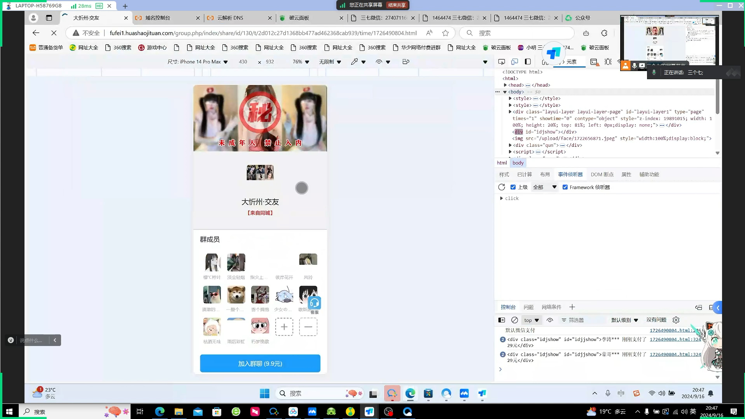Toggle the 上级 ancestors checkbox

(x=513, y=187)
